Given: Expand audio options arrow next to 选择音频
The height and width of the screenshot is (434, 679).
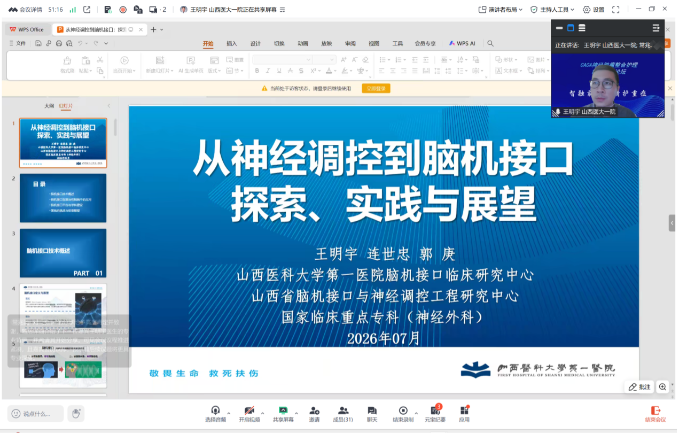Looking at the screenshot, I should pyautogui.click(x=229, y=413).
